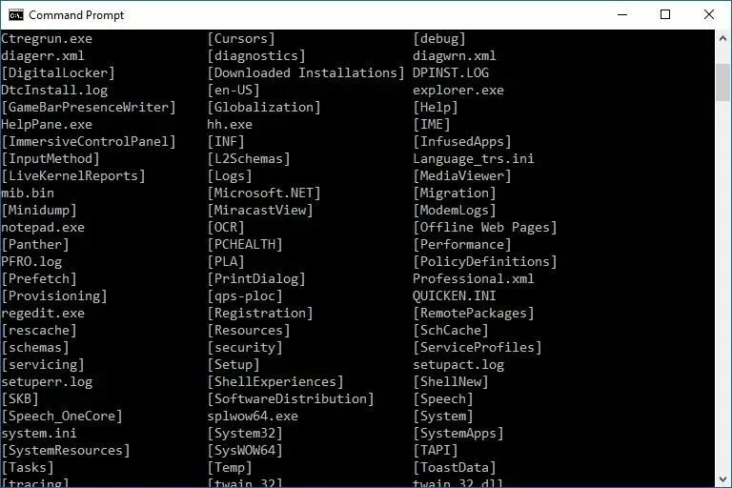732x488 pixels.
Task: Click the scrollbar down arrow
Action: tap(722, 479)
